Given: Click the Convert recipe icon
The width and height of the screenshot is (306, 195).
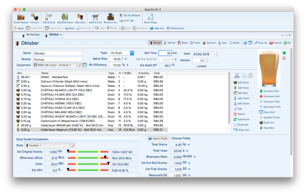Looking at the screenshot, I should click(x=34, y=18).
